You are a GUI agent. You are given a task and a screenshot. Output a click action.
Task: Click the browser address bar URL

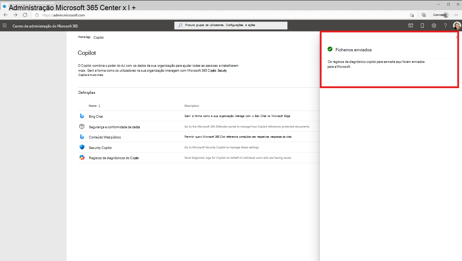[64, 15]
